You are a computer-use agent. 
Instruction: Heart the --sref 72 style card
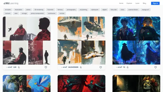point(156,67)
